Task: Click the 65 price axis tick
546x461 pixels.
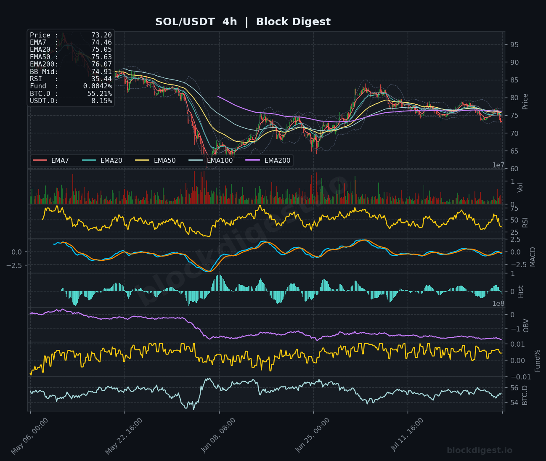Action: pos(514,151)
